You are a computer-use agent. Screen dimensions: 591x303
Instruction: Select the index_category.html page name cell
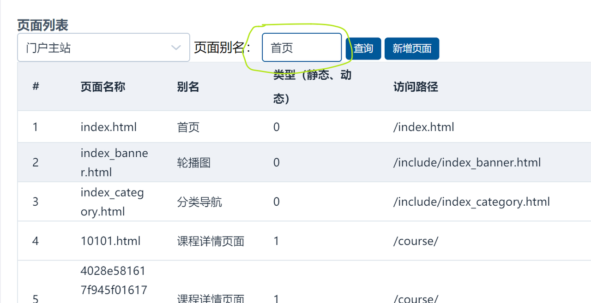pyautogui.click(x=112, y=202)
